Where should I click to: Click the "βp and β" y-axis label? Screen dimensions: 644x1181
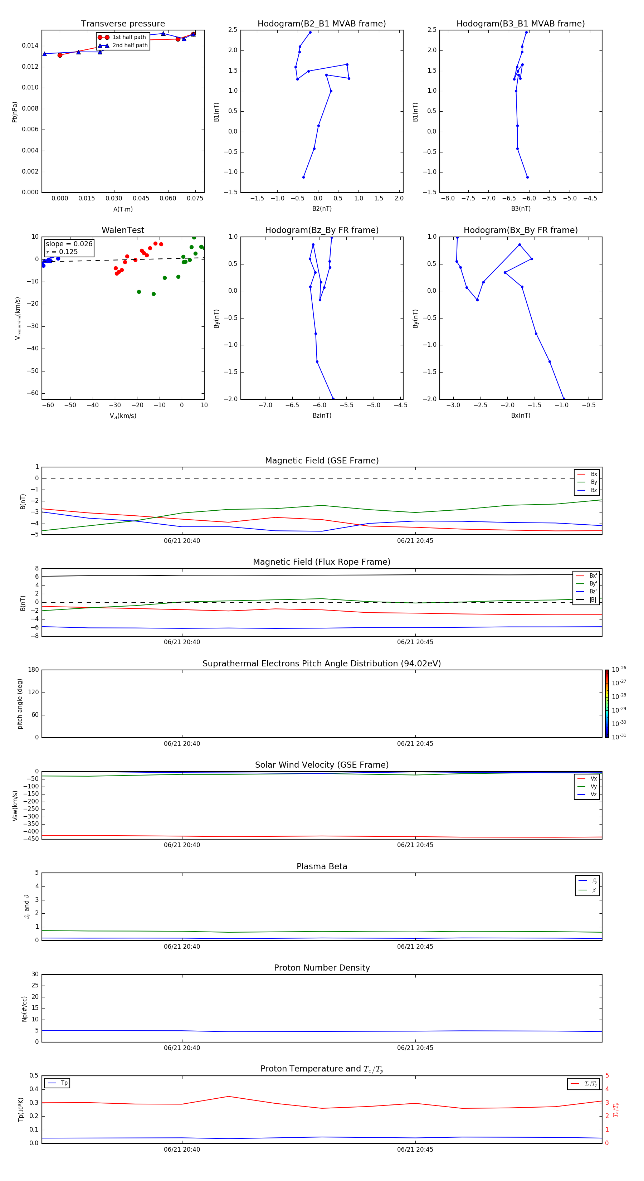point(26,907)
